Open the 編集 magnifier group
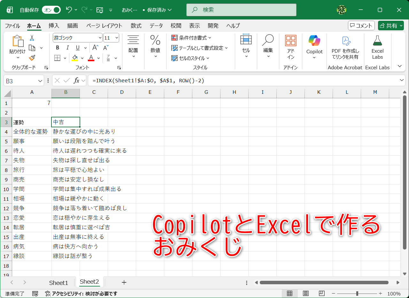Screen dimensions: 409x298 click(x=268, y=46)
